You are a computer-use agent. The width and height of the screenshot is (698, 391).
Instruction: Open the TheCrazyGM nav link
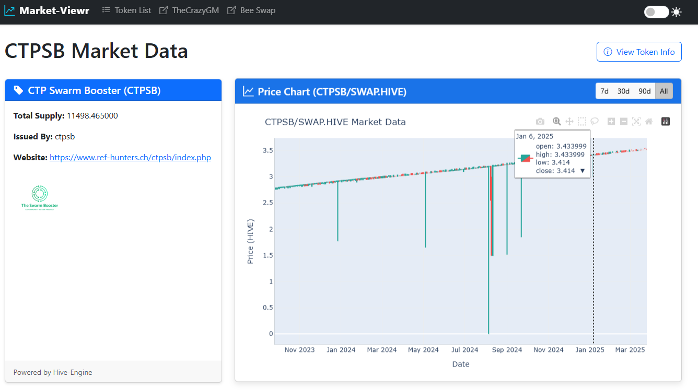coord(189,10)
